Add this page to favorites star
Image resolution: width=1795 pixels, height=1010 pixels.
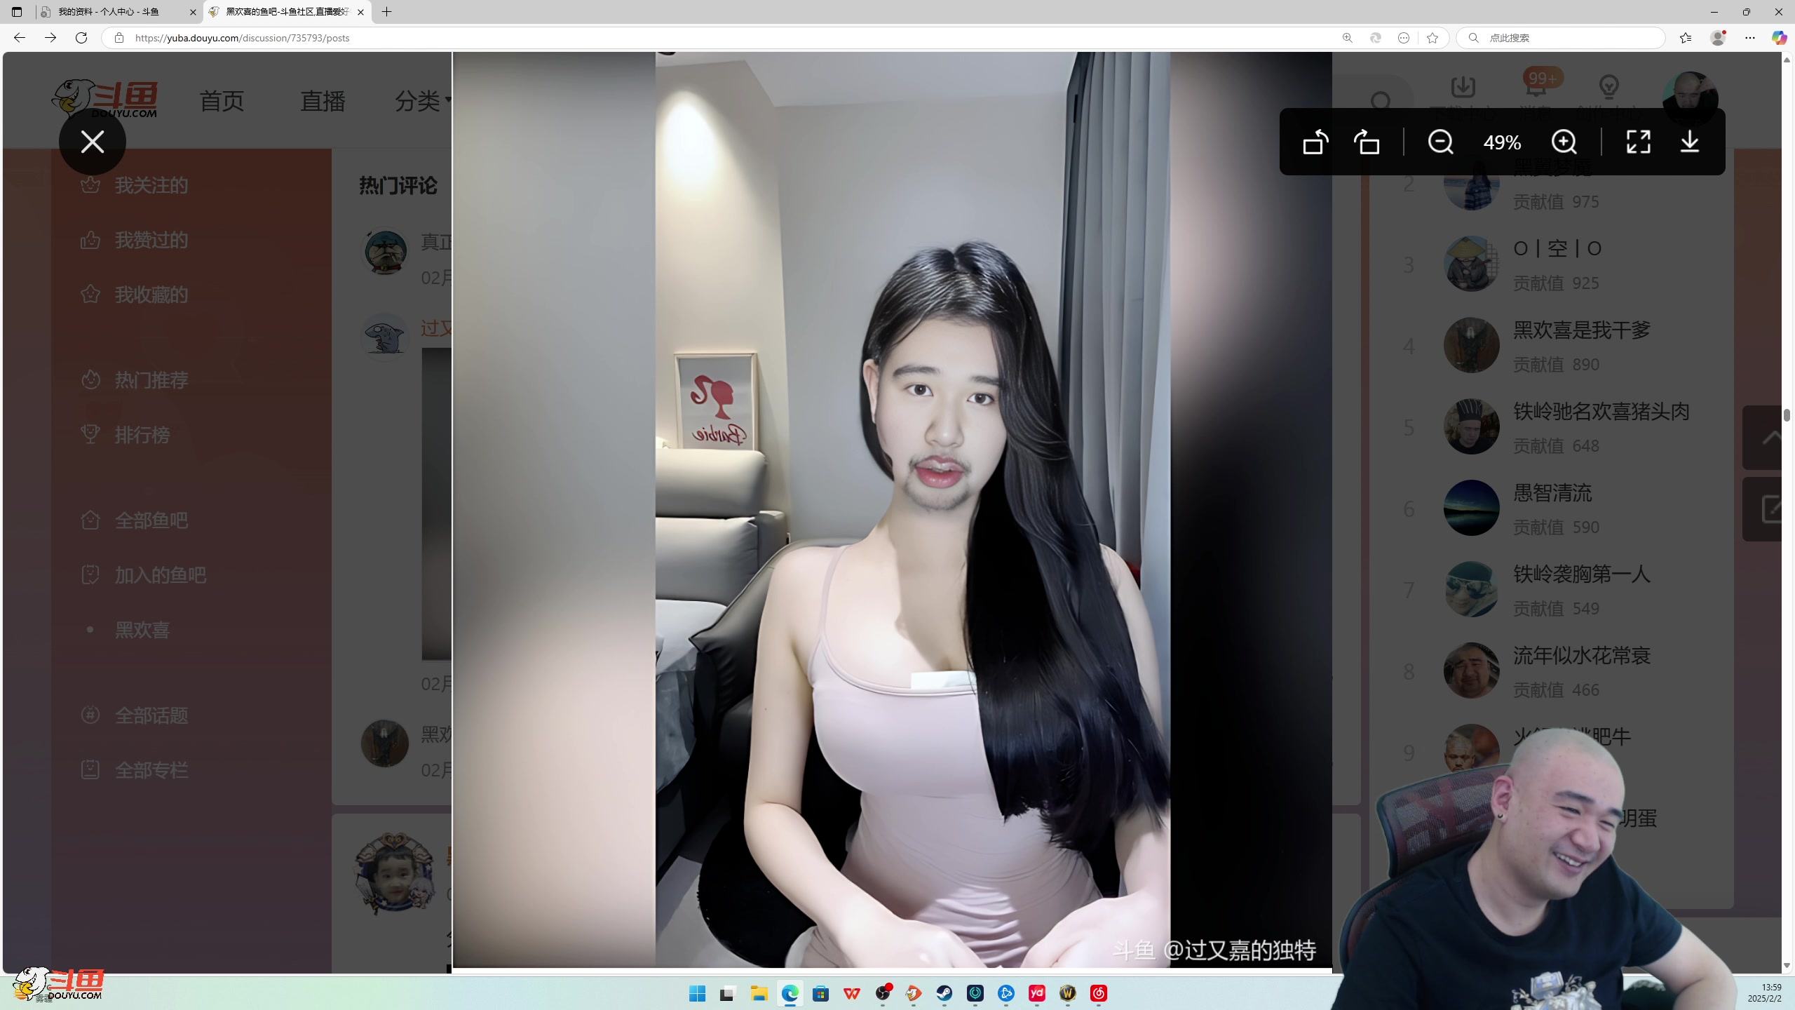1432,38
